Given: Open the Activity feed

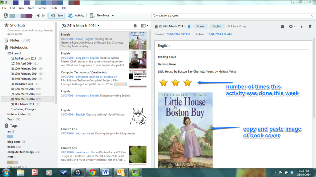Looking at the screenshot, I should tap(76, 15).
